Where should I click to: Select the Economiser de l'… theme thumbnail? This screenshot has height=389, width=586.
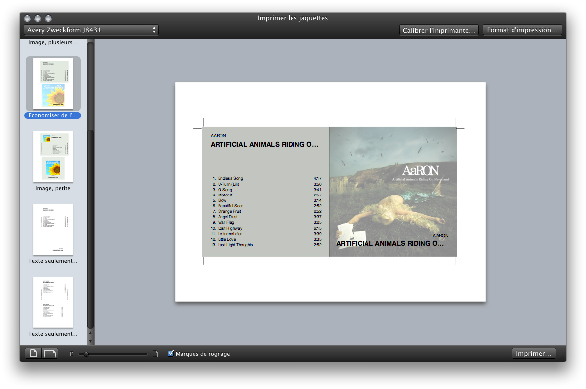[x=53, y=84]
